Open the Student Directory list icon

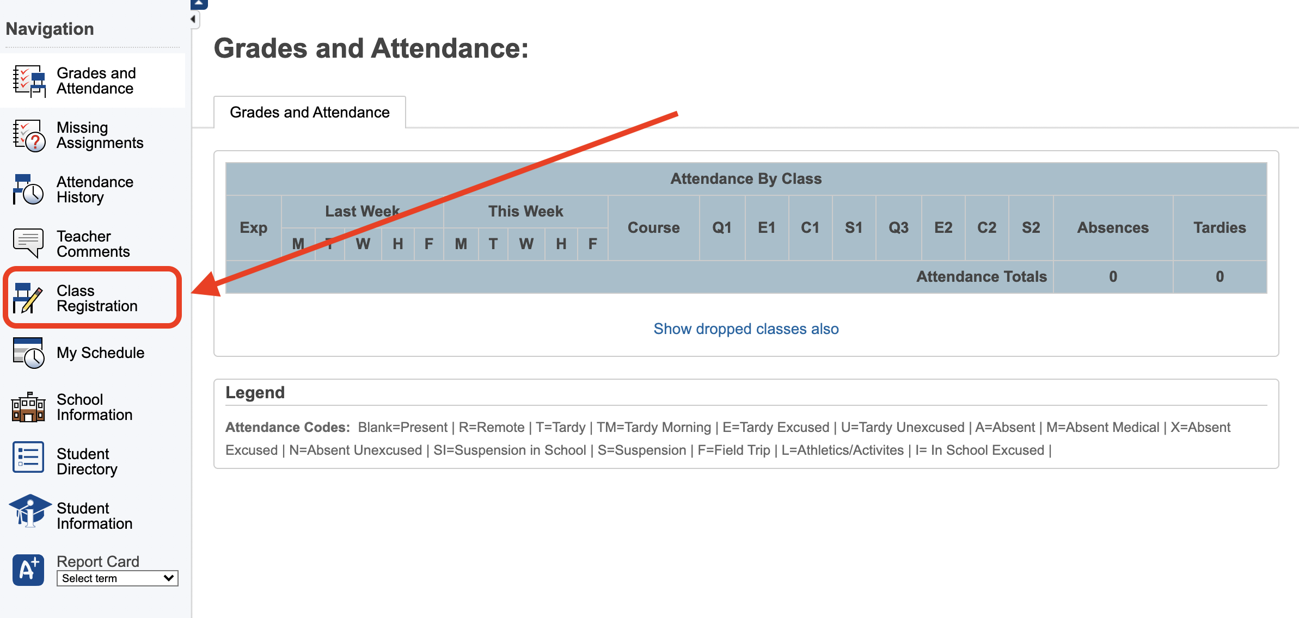[x=28, y=458]
